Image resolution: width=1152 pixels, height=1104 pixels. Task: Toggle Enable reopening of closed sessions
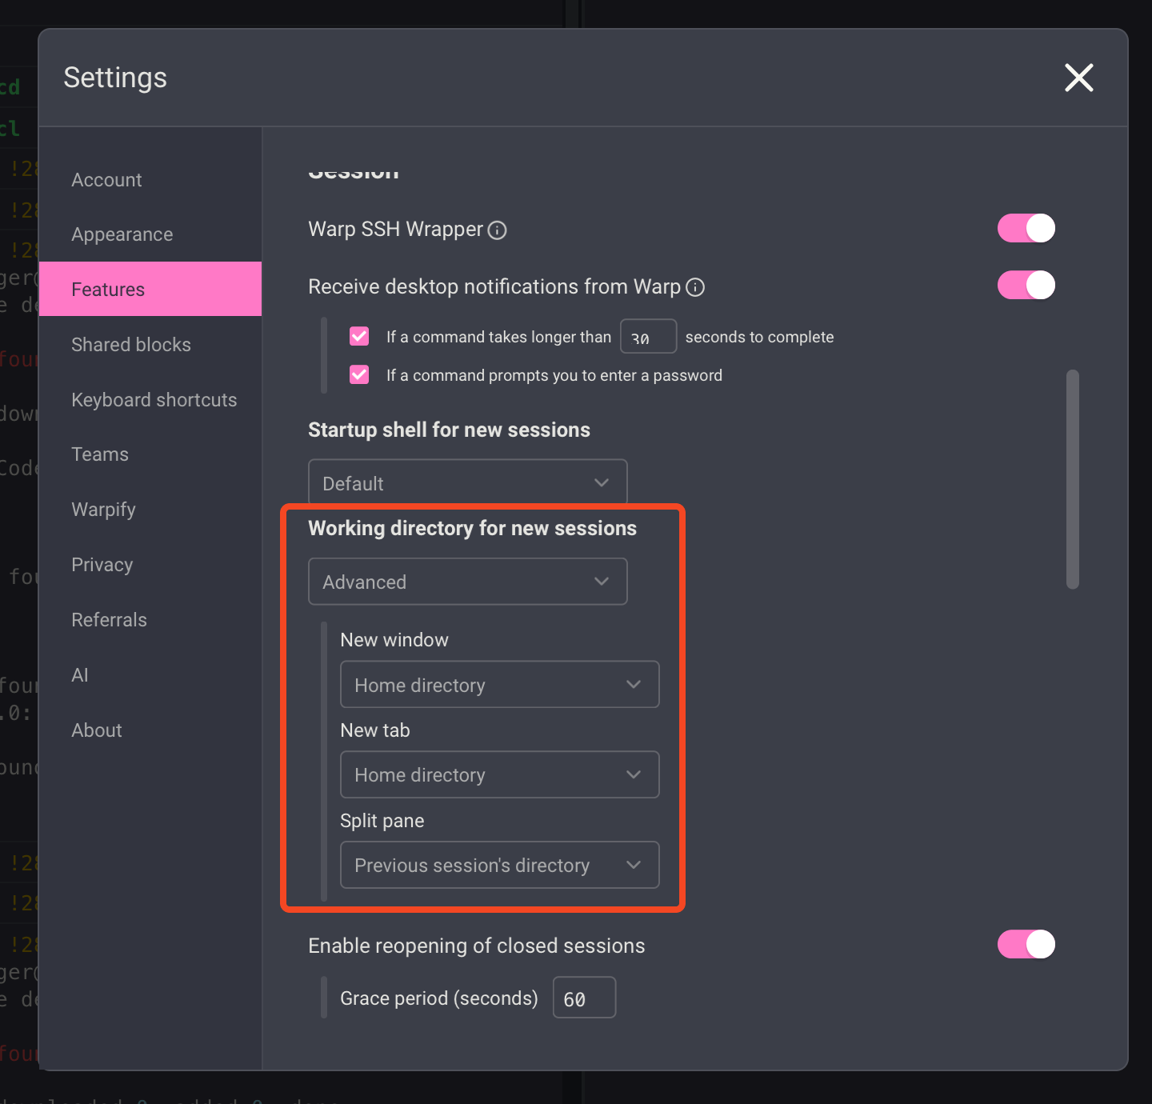(1026, 944)
